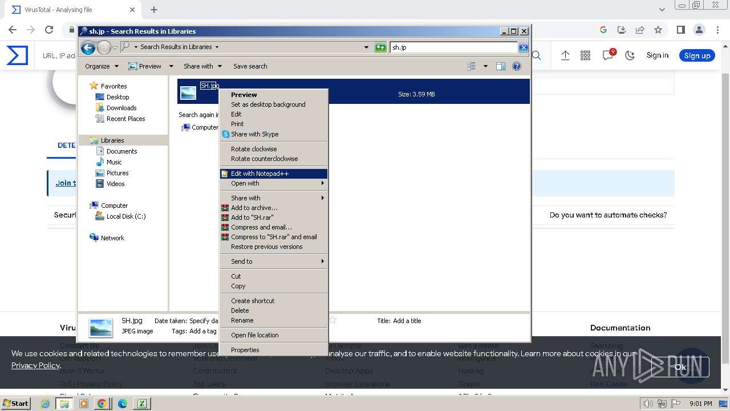The height and width of the screenshot is (411, 730).
Task: Open Chrome new tab plus button
Action: pyautogui.click(x=154, y=10)
